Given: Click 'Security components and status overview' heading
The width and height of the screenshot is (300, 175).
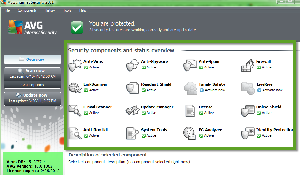Looking at the screenshot, I should pos(121,50).
